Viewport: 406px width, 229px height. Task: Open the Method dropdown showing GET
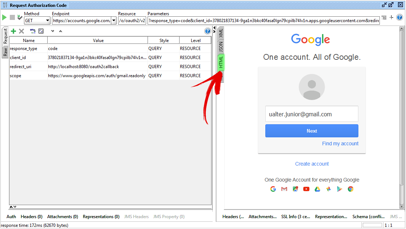click(x=47, y=21)
